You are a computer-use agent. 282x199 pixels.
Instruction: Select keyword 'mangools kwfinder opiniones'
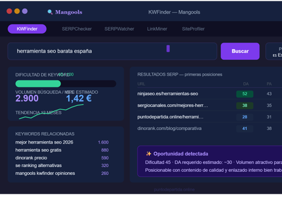point(45,173)
